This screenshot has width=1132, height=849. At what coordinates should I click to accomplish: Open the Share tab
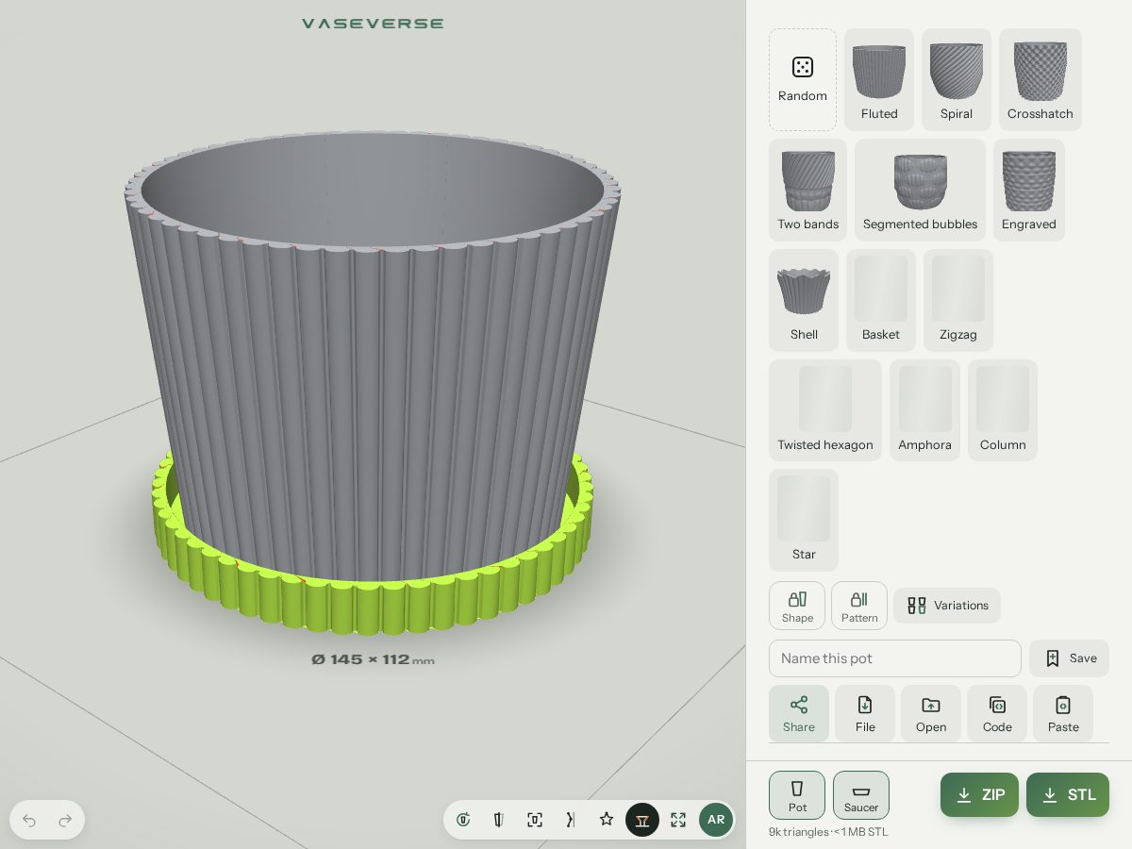[799, 714]
